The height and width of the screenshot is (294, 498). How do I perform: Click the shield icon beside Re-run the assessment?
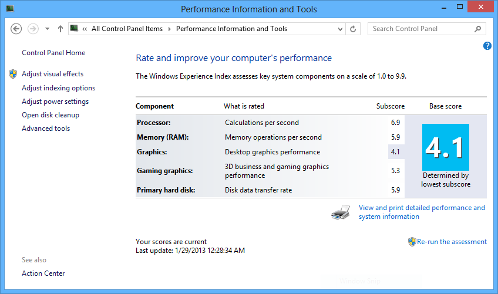pyautogui.click(x=412, y=242)
